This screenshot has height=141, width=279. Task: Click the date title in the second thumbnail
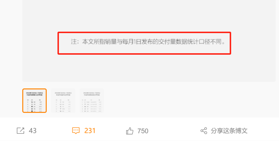(63, 94)
